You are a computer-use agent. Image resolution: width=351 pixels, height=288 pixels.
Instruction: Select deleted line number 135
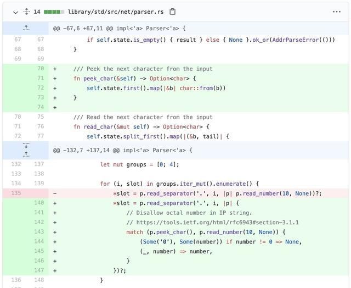click(x=16, y=193)
